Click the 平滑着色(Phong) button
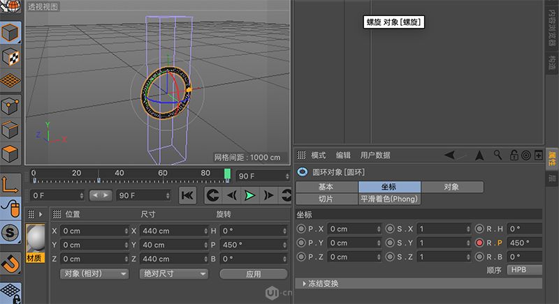 point(390,199)
